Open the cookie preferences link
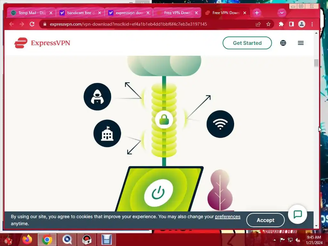The image size is (328, 246). 228,217
